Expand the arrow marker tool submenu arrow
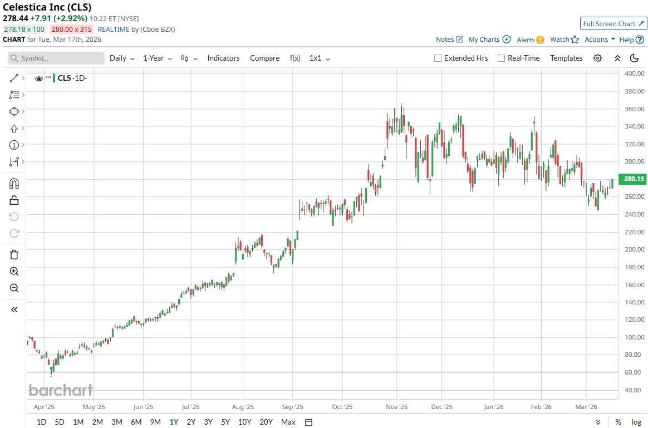This screenshot has height=428, width=648. point(23,129)
